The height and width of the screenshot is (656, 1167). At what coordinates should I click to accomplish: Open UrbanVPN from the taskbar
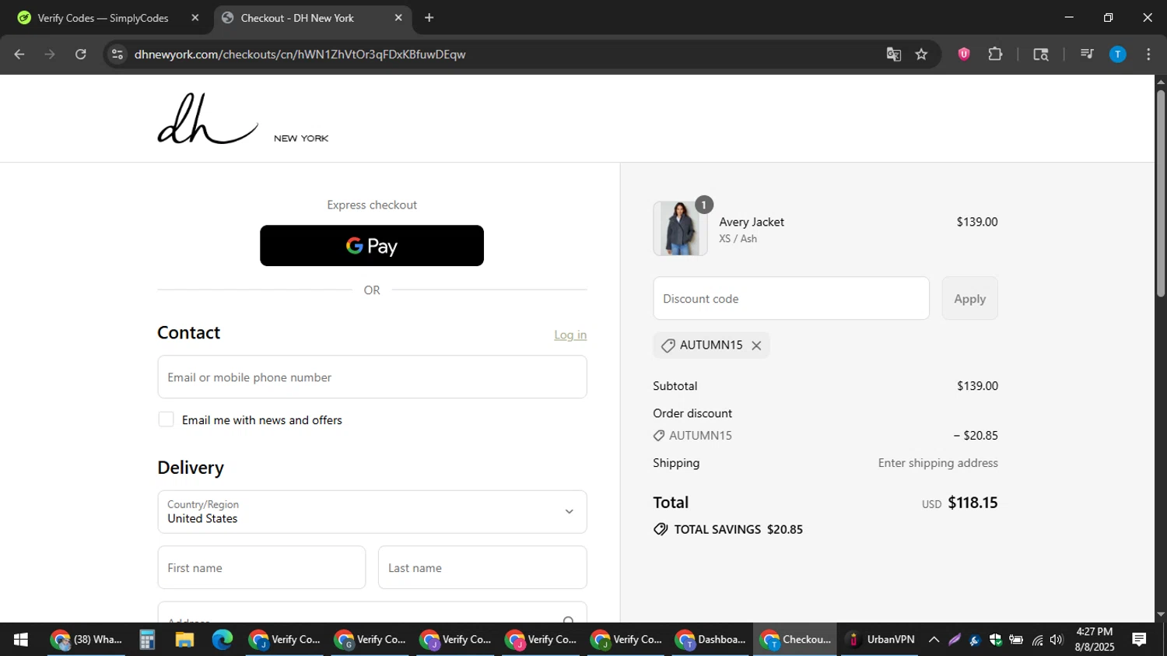[881, 640]
